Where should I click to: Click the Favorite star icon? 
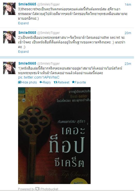[73, 82]
